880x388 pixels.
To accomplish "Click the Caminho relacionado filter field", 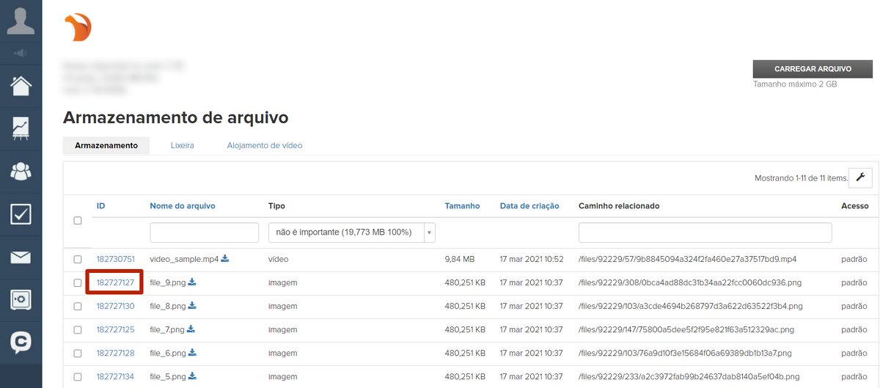I will pos(705,233).
